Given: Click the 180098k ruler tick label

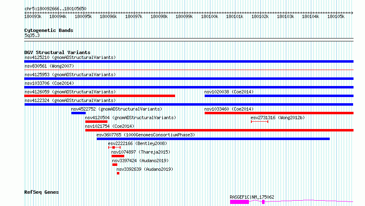Looking at the screenshot, I should pyautogui.click(x=159, y=16).
